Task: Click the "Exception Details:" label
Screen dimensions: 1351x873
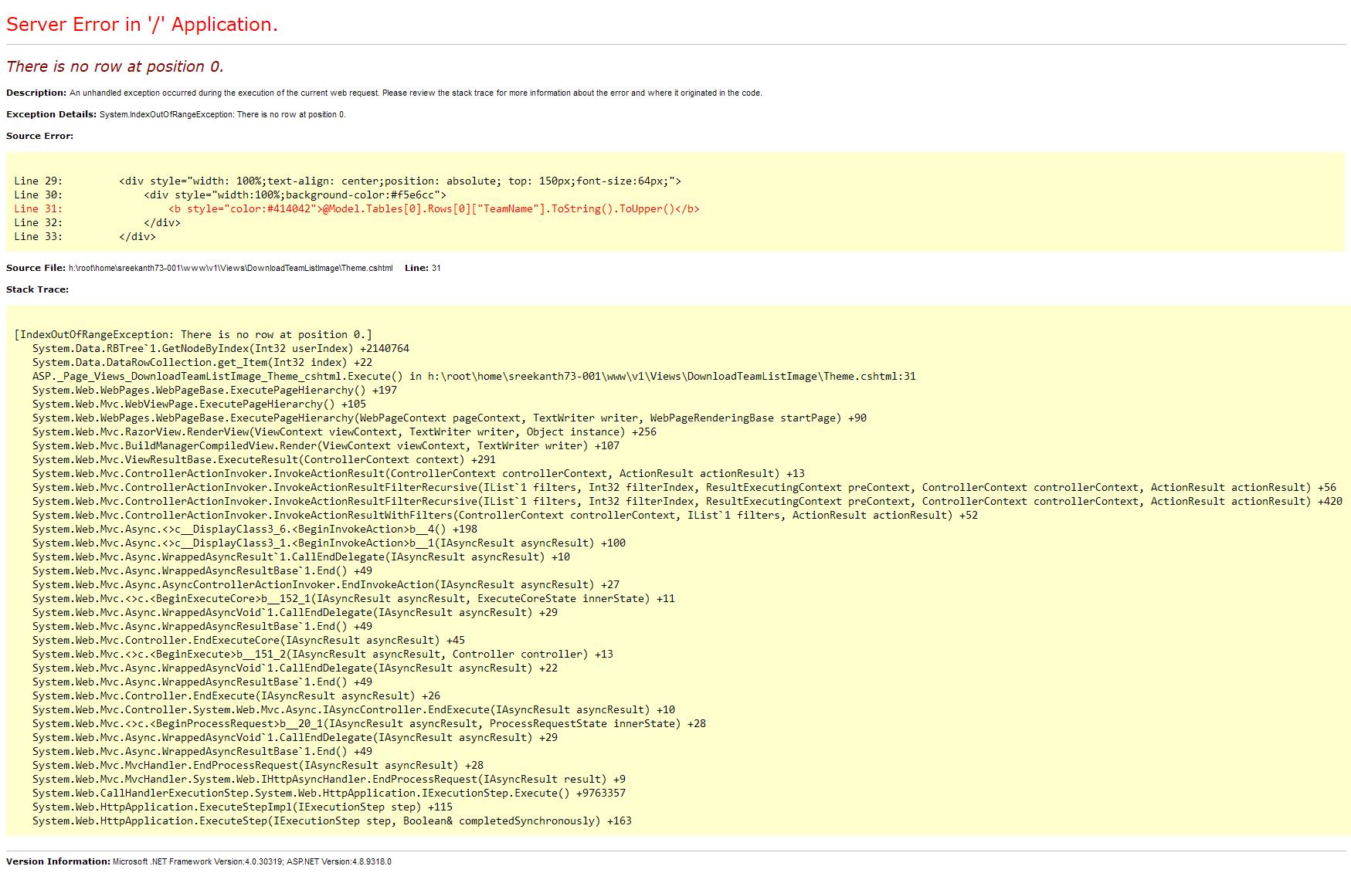Action: coord(51,114)
